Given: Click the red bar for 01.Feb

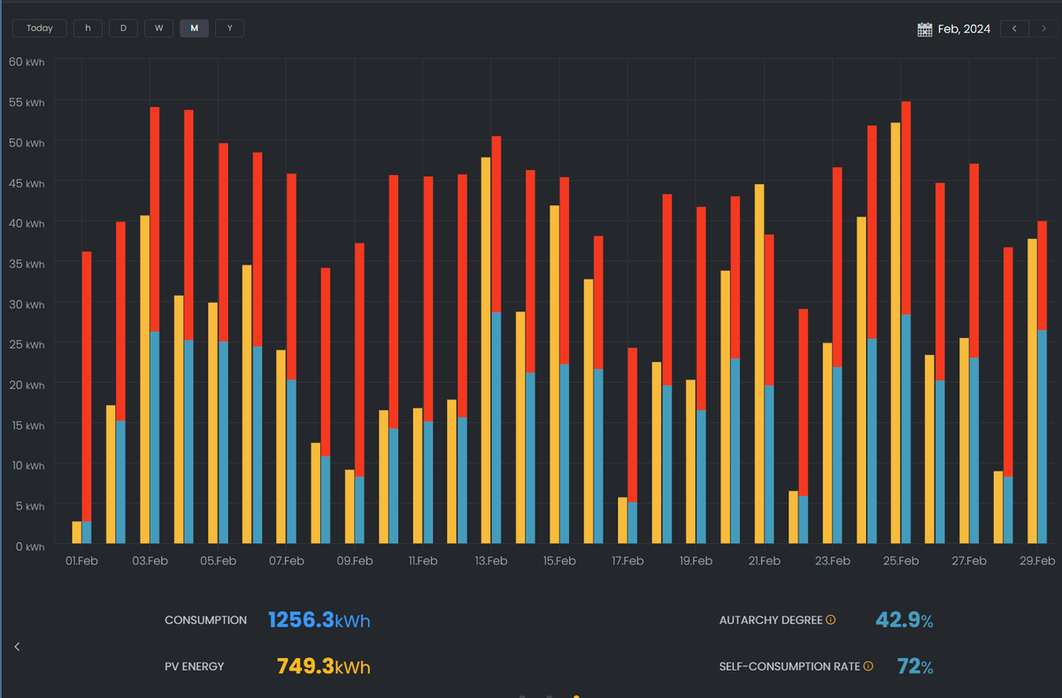Looking at the screenshot, I should (x=87, y=387).
